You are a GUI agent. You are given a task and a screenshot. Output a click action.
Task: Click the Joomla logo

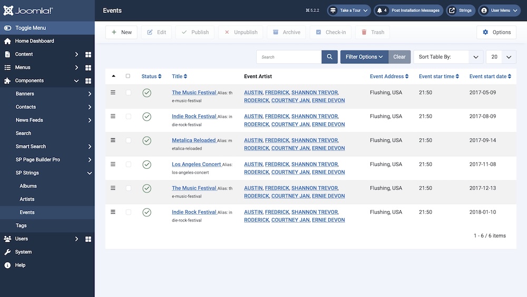tap(28, 11)
